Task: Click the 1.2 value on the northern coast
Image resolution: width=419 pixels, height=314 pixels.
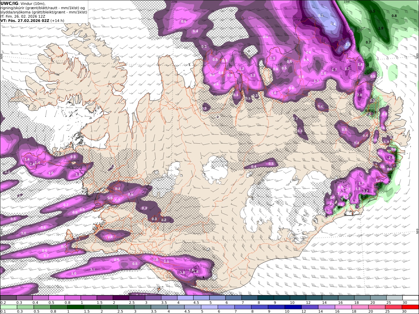Action: [242, 69]
